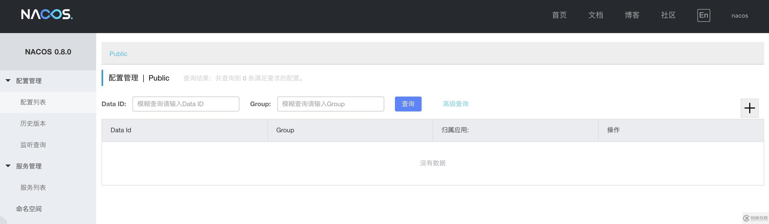Viewport: 769px width, 224px height.
Task: Open 服务列表 in the sidebar
Action: 33,187
